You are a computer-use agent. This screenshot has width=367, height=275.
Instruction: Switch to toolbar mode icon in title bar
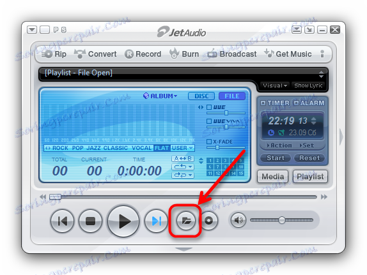(x=297, y=30)
